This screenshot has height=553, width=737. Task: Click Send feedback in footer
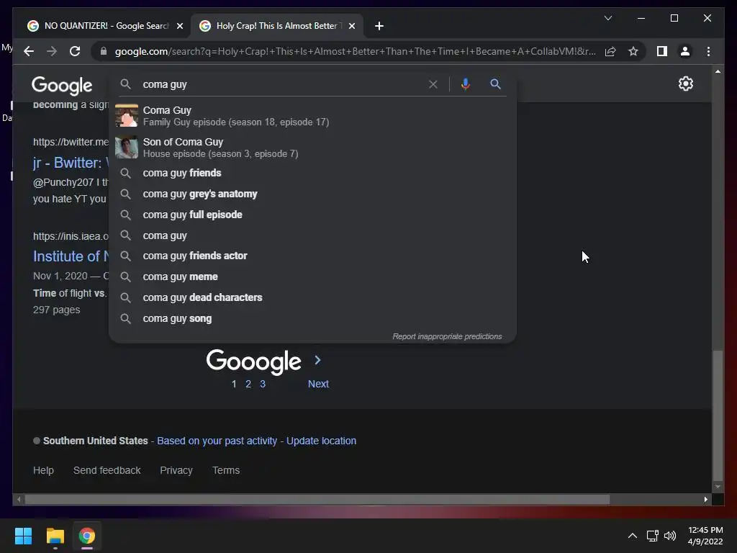click(107, 470)
